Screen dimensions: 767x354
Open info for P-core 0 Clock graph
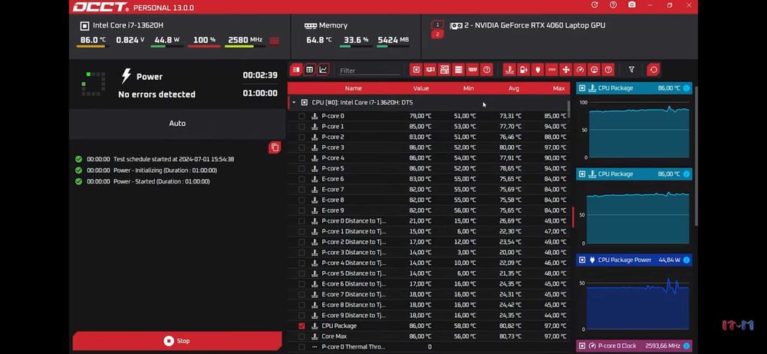[x=686, y=346]
